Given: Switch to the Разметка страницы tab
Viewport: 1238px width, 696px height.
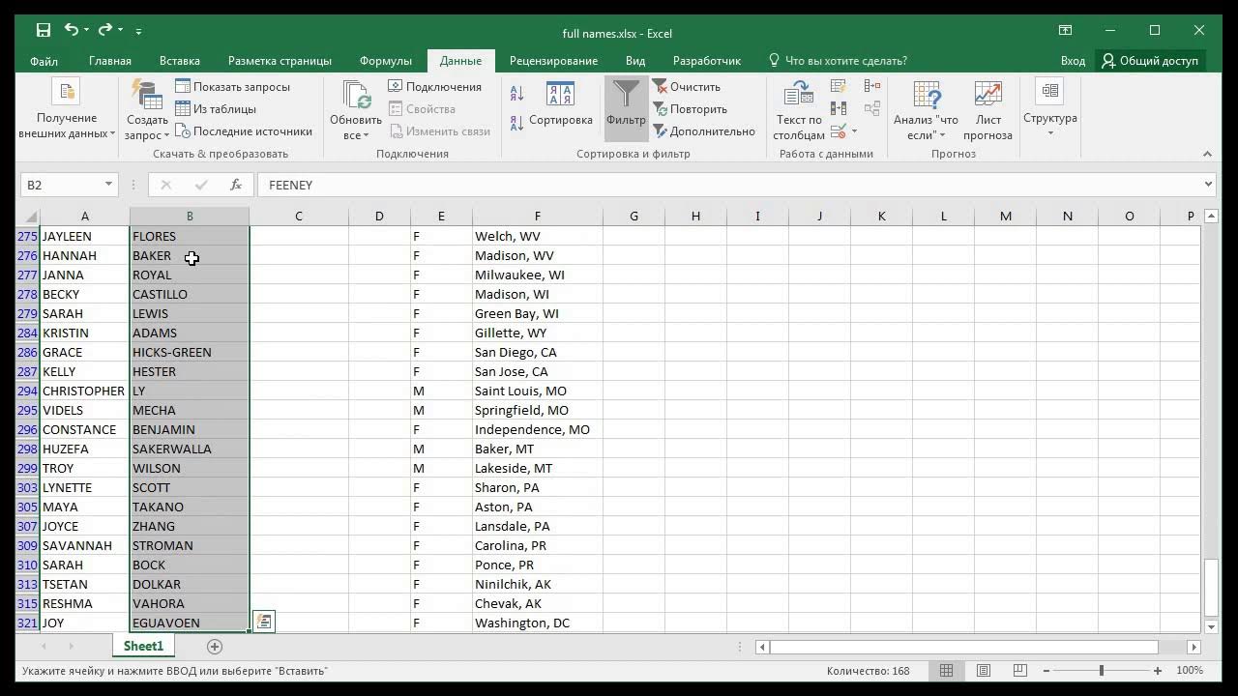Looking at the screenshot, I should coord(280,61).
